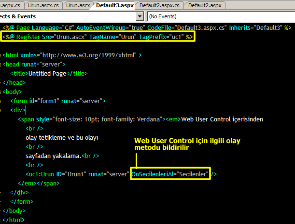The image size is (295, 224).
Task: Select the Default3.aspx tab
Action: (x=114, y=5)
